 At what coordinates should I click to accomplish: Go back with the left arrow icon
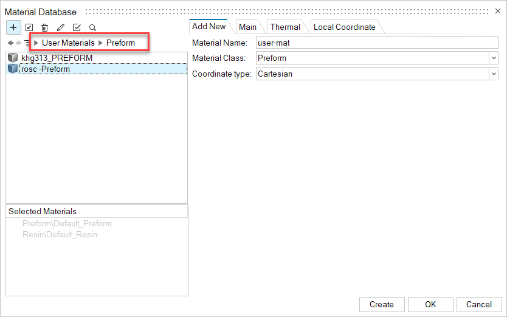tap(10, 43)
